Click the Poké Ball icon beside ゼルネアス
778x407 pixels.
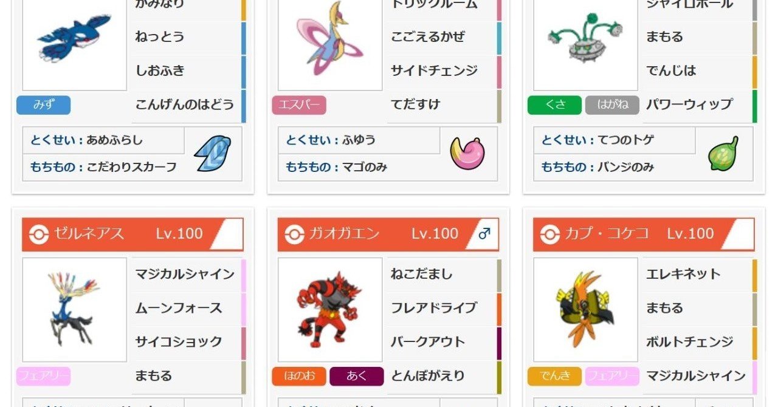pyautogui.click(x=40, y=234)
